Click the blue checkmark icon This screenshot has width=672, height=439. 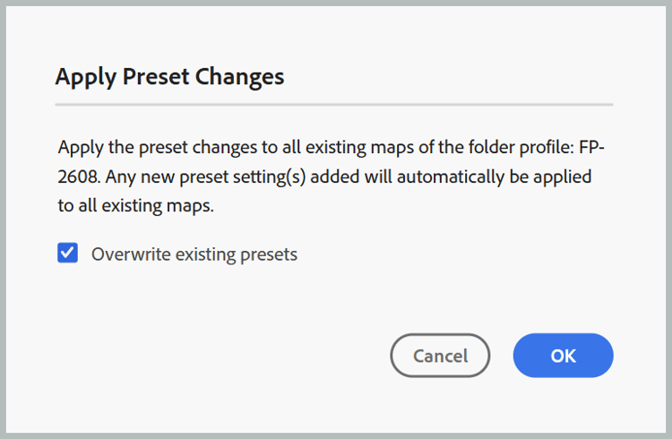68,253
